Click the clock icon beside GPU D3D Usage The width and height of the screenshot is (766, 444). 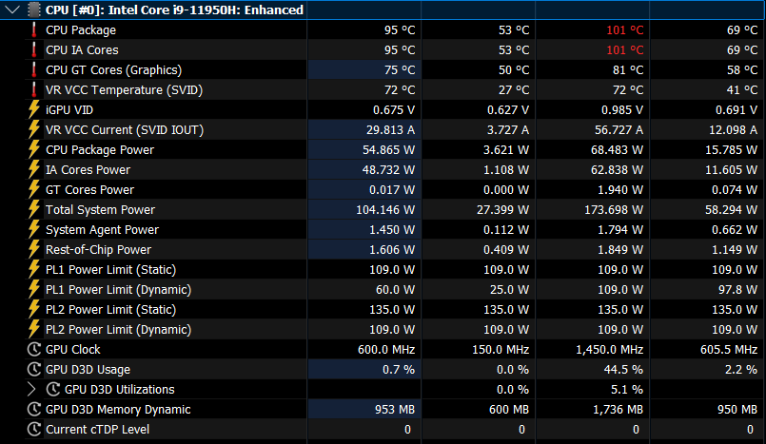coord(33,369)
